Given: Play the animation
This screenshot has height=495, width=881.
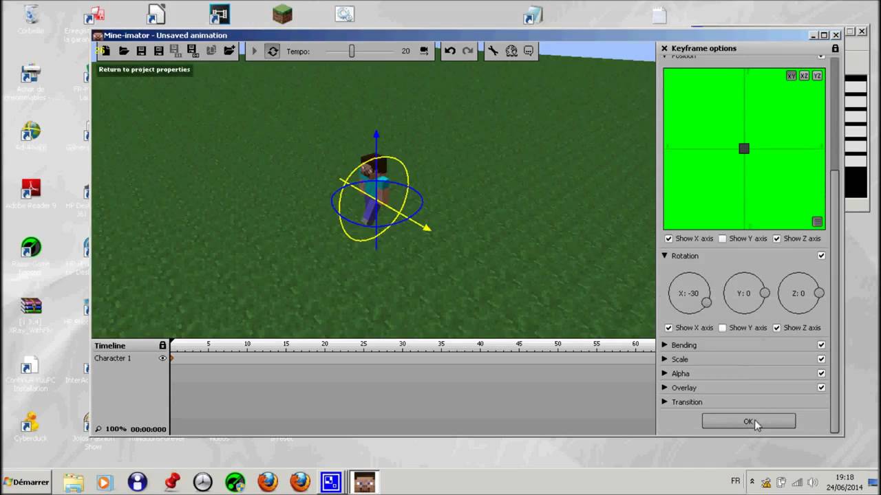Looking at the screenshot, I should (x=254, y=51).
